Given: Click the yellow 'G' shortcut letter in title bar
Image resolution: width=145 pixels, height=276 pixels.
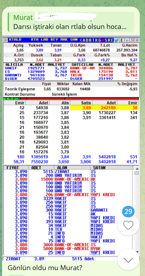Looking at the screenshot, I should click(x=100, y=40).
